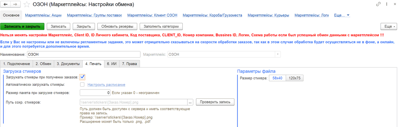Switch to 6. ИИ tab
The width and height of the screenshot is (398, 127).
click(112, 64)
